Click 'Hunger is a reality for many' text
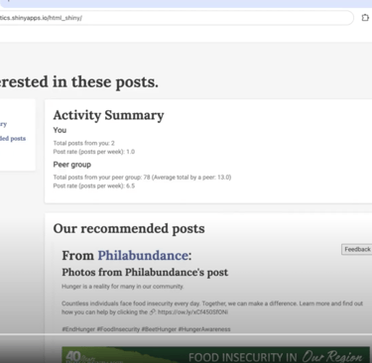Screen dimensions: 372x363 (123, 287)
